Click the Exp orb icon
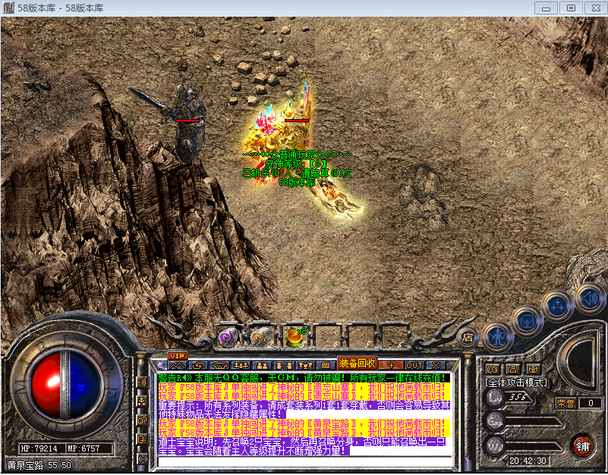Screen dimensions: 608x475 point(495,421)
